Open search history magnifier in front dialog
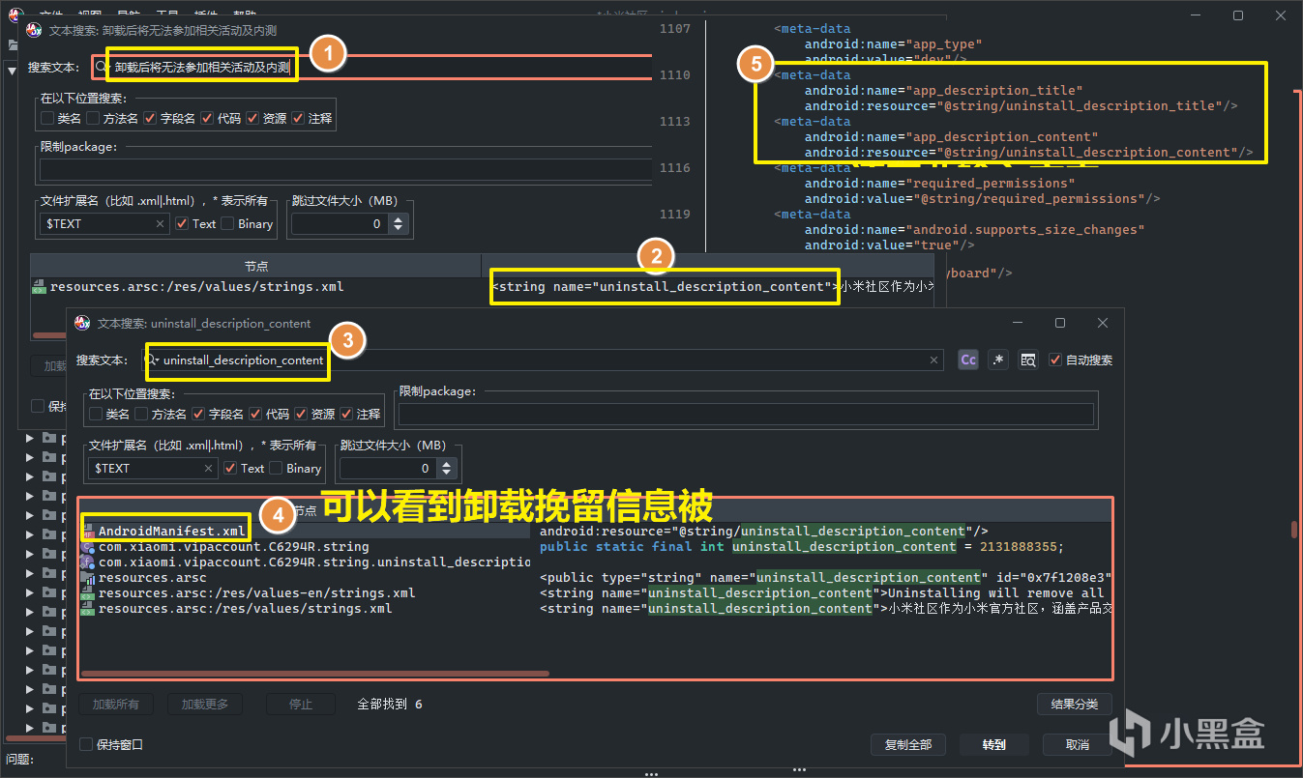The image size is (1303, 778). [x=152, y=360]
